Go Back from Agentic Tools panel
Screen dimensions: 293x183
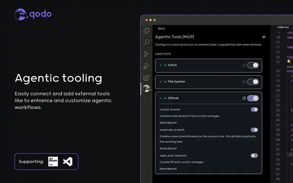161,29
